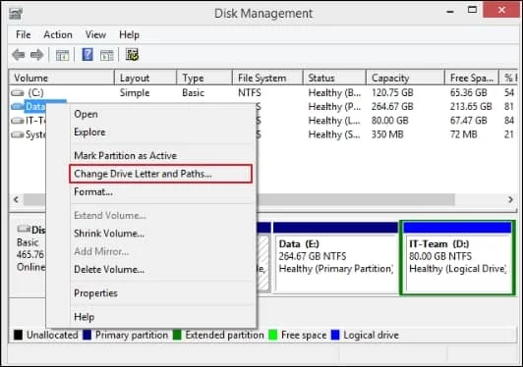Click the drive icon in the IT-Team row
This screenshot has height=367, width=523.
(x=18, y=121)
